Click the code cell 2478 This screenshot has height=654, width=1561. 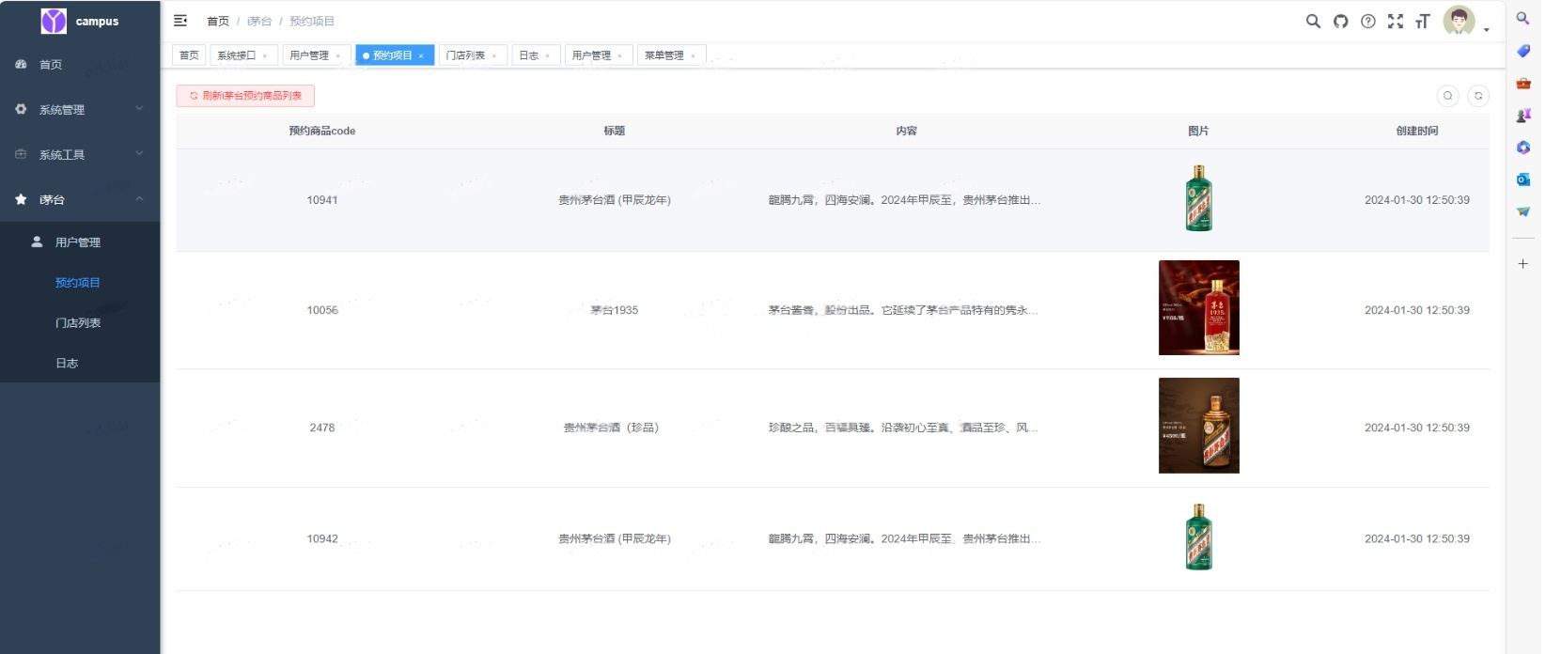tap(322, 428)
